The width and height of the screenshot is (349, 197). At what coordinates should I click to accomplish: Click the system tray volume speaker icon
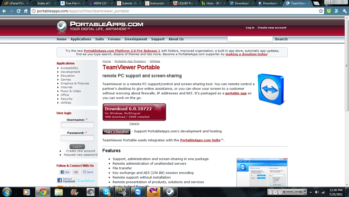point(317,192)
